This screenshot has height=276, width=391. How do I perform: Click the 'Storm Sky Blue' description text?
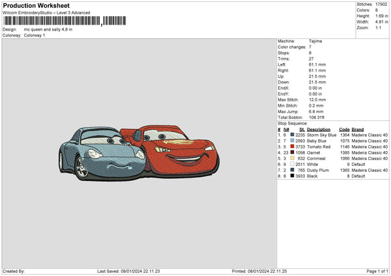click(322, 135)
